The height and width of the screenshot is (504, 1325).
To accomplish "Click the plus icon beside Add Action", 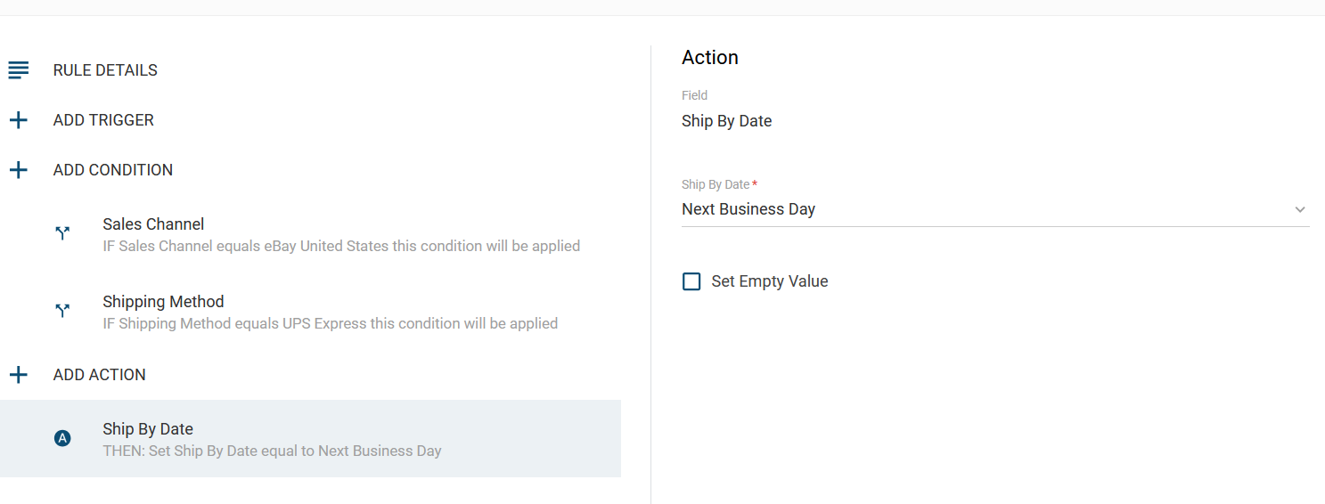I will point(19,375).
